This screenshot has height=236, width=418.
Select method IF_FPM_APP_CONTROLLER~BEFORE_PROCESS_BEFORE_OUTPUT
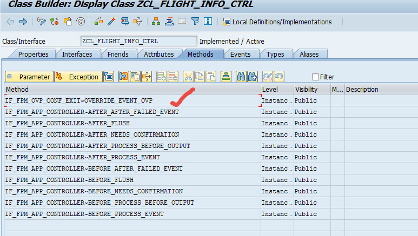point(132,203)
